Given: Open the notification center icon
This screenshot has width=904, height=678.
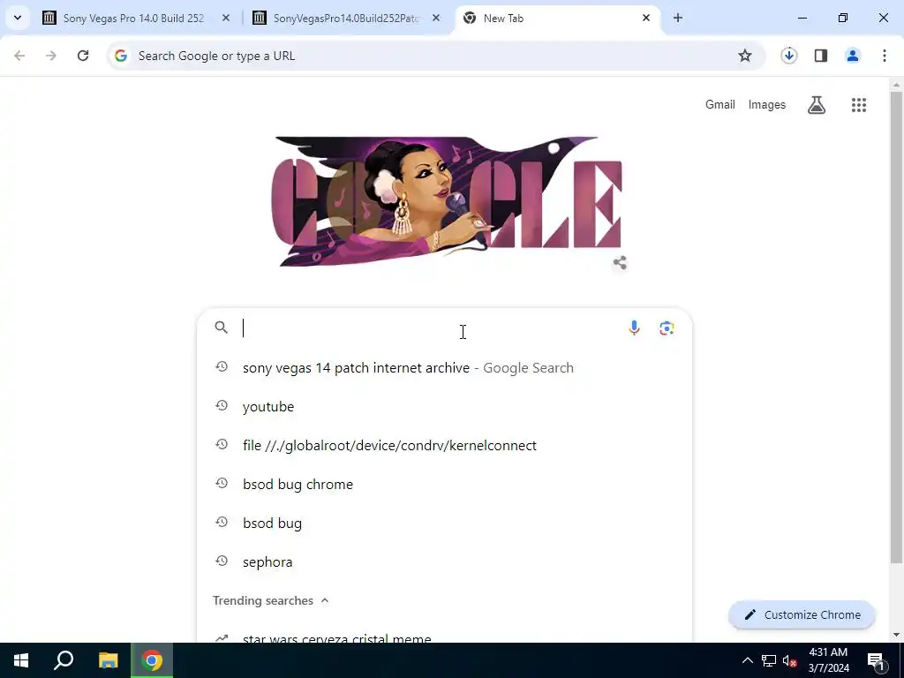Looking at the screenshot, I should tap(876, 660).
